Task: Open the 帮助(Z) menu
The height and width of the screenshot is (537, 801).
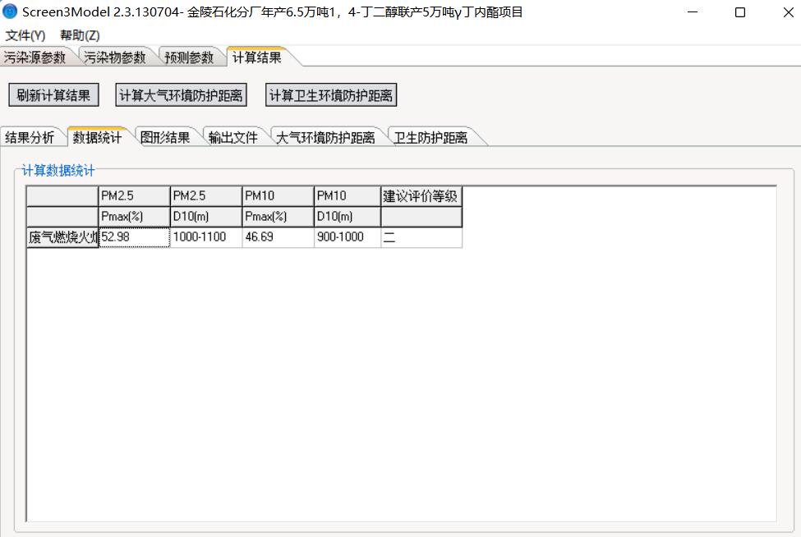Action: [80, 35]
